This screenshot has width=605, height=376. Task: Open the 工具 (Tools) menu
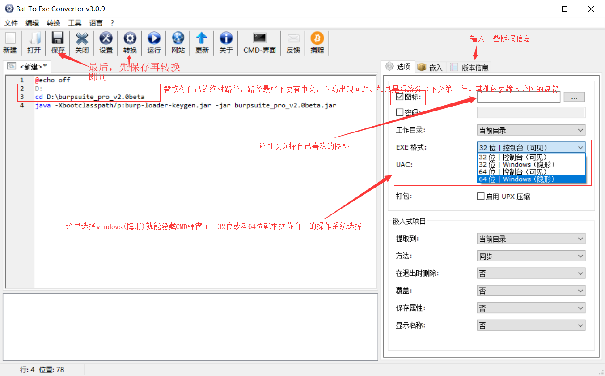[x=75, y=23]
